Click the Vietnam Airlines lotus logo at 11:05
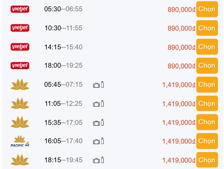This screenshot has width=224, height=169. (x=20, y=103)
